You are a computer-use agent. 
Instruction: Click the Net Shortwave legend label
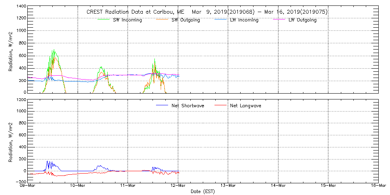188,106
